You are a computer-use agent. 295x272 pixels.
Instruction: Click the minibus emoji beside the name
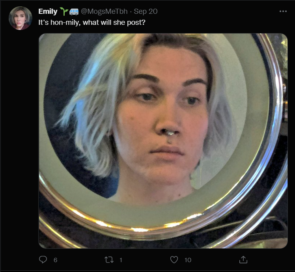point(74,12)
